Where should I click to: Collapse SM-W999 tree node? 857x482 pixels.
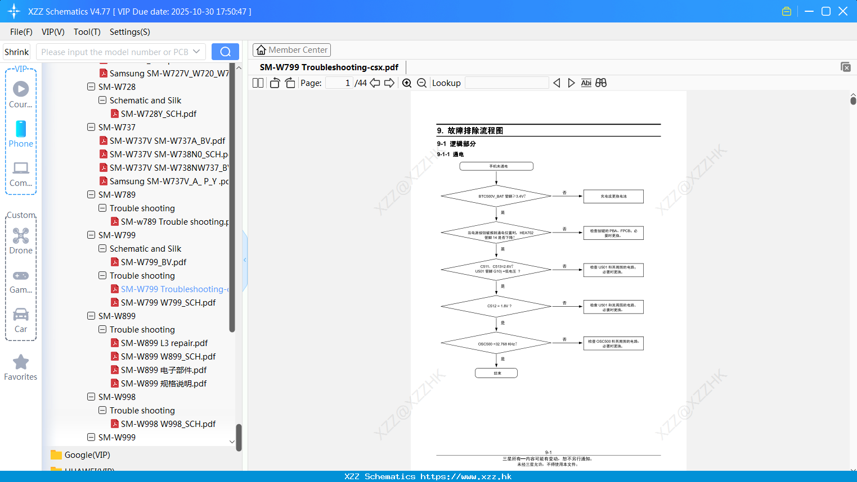[91, 437]
